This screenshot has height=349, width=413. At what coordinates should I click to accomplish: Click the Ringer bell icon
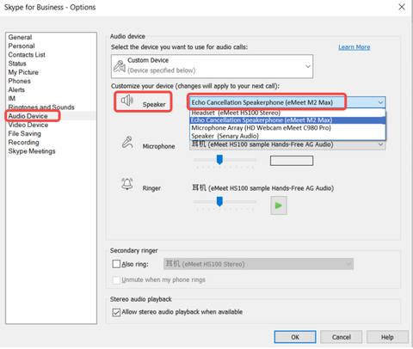pos(127,184)
